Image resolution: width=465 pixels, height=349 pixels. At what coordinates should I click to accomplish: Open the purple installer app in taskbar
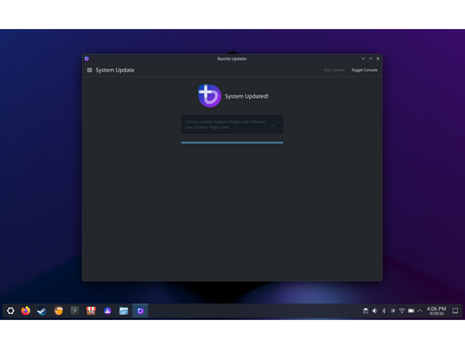tap(108, 310)
